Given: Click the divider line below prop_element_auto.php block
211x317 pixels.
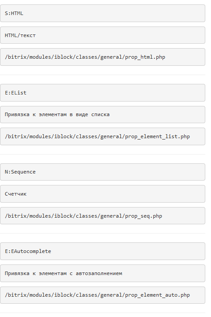Looking at the screenshot, I should click(103, 313).
